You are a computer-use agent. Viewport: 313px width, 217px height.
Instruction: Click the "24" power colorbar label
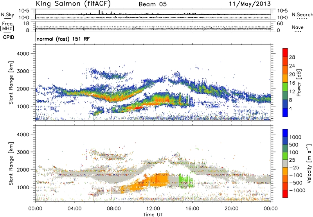coord(292,66)
